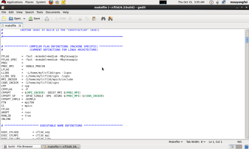The image size is (249, 149).
Task: Click the date and time clock
Action: [191, 2]
